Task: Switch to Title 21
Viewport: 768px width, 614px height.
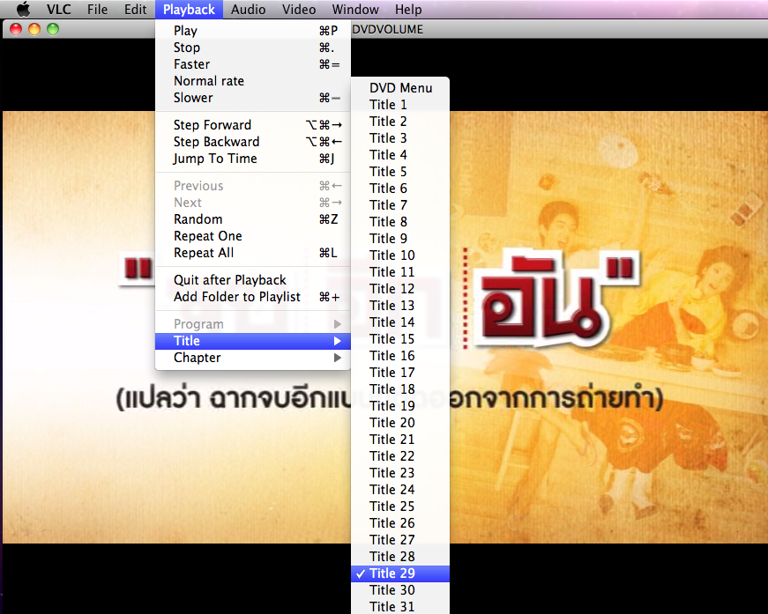Action: [x=400, y=440]
